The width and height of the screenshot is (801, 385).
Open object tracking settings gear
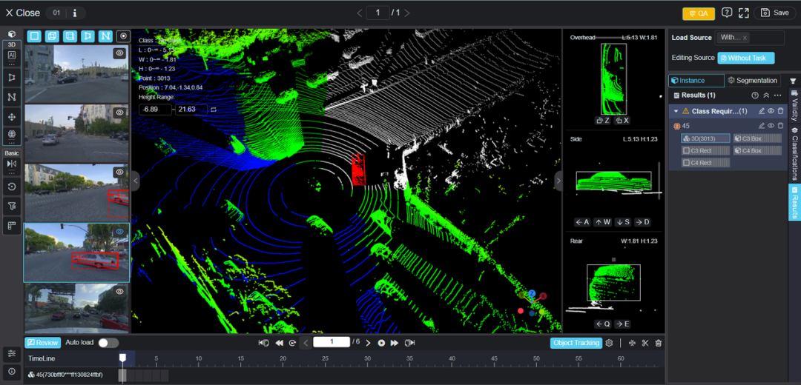click(610, 343)
